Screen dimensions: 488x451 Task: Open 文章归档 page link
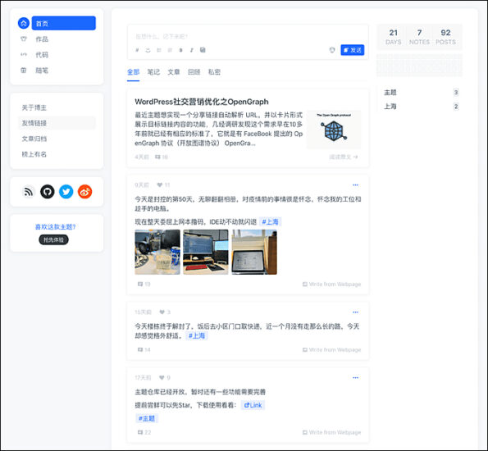tap(34, 139)
